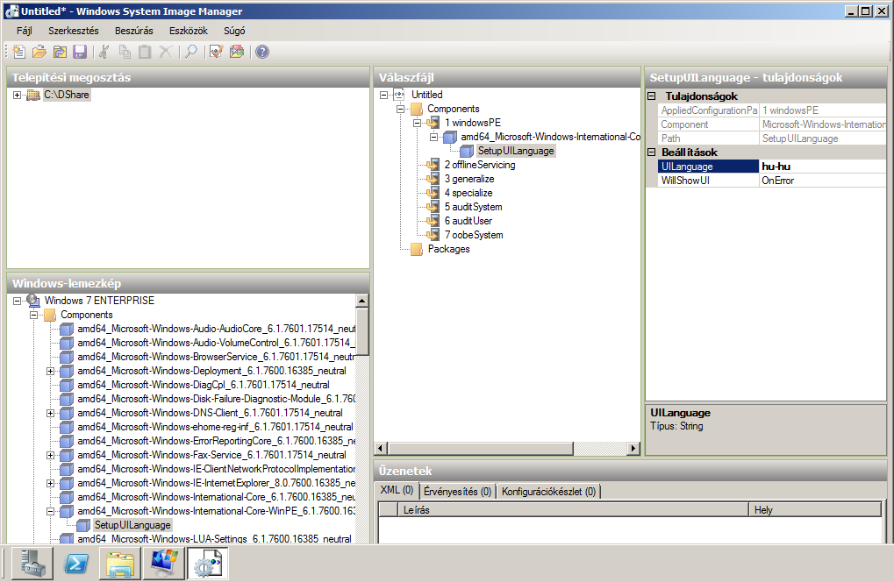Image resolution: width=894 pixels, height=582 pixels.
Task: Switch to the Érvényesítés (0) tab
Action: [457, 492]
